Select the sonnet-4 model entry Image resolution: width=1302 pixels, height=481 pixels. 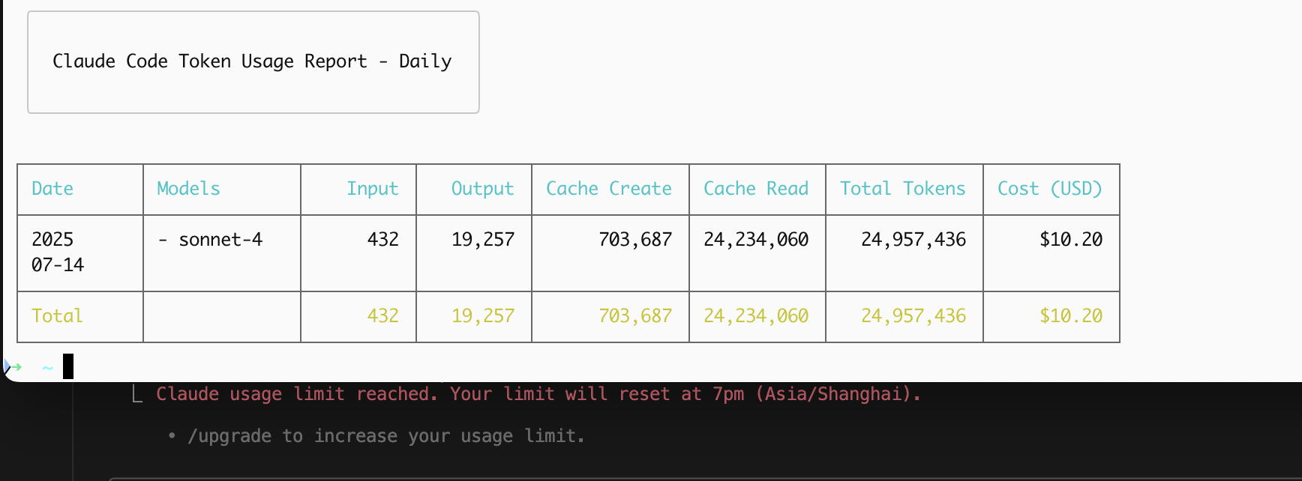pos(220,240)
